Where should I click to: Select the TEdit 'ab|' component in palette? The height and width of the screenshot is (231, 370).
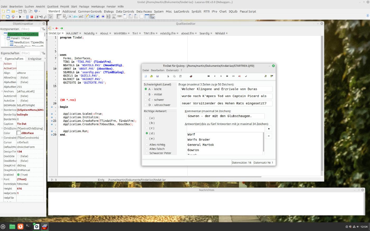pos(81,16)
